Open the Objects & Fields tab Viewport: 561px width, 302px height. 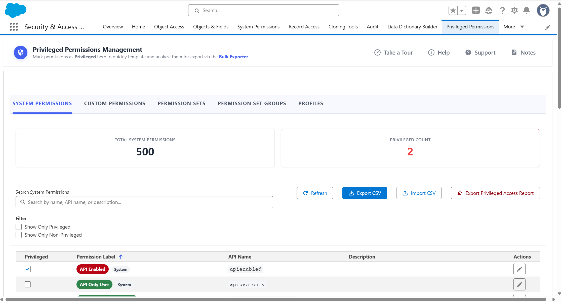pyautogui.click(x=211, y=27)
